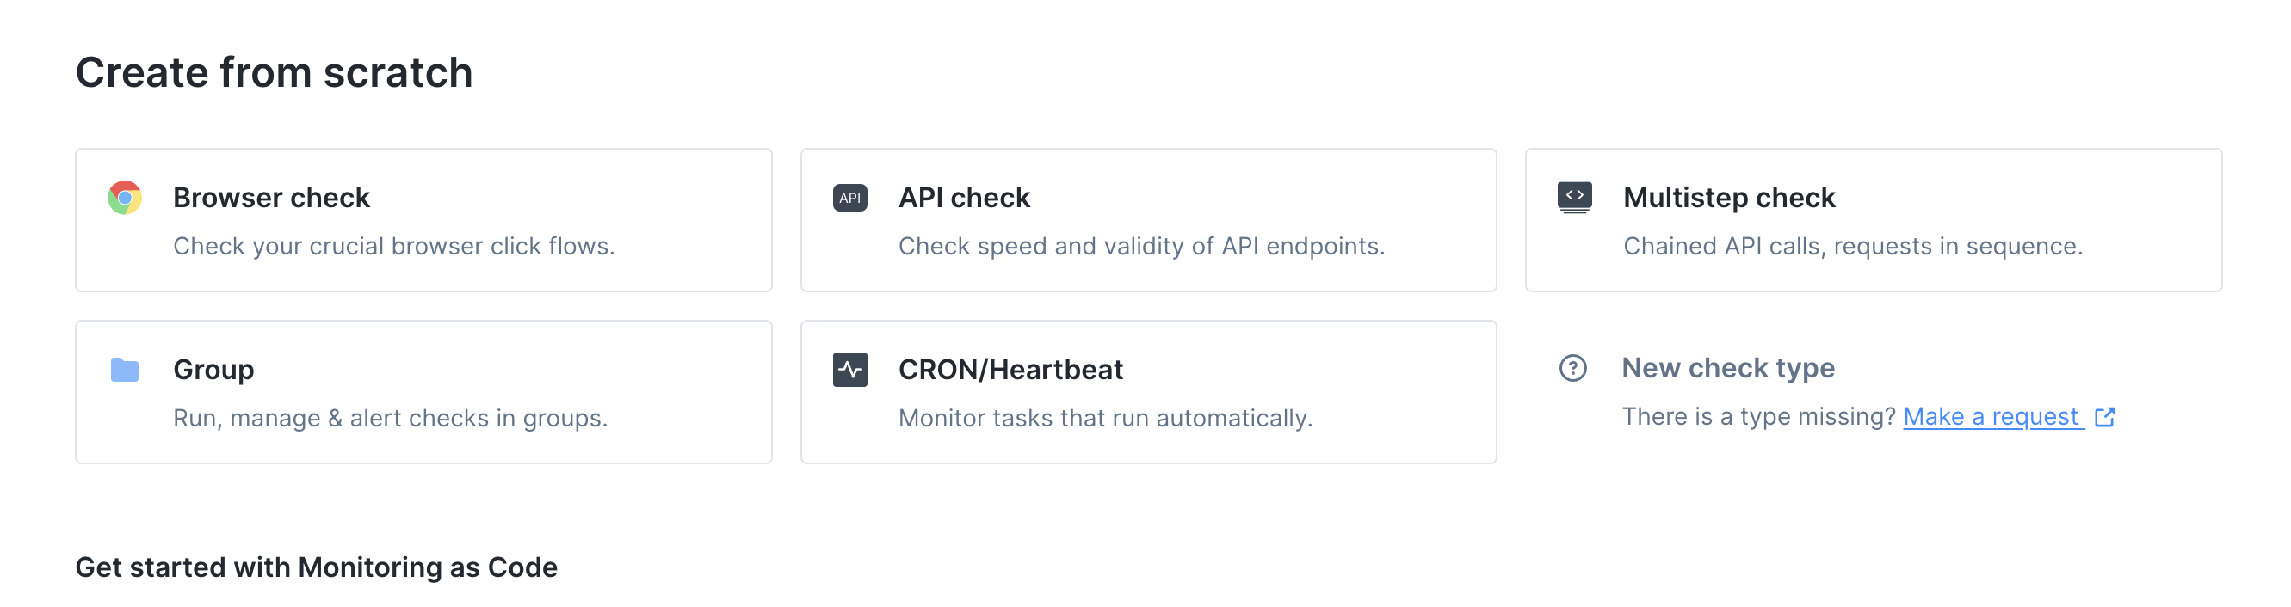
Task: Open the API check creation card
Action: (x=1149, y=219)
